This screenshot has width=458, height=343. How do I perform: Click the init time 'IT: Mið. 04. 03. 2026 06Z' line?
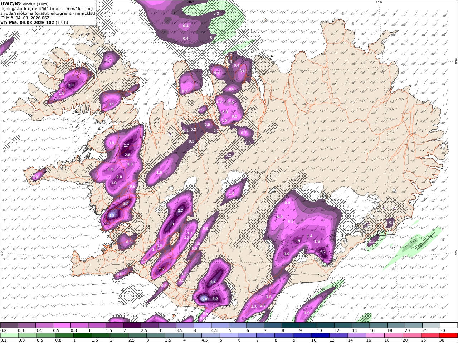(x=25, y=18)
